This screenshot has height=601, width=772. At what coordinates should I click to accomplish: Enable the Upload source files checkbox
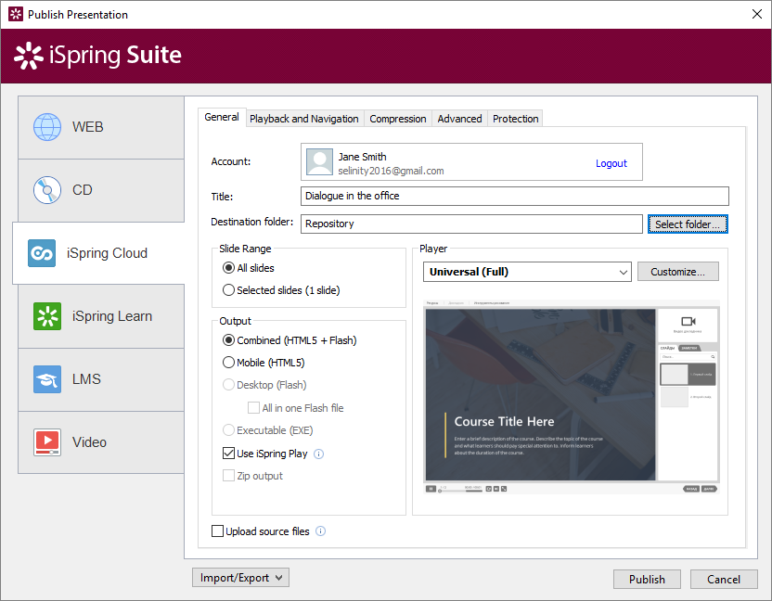tap(218, 531)
